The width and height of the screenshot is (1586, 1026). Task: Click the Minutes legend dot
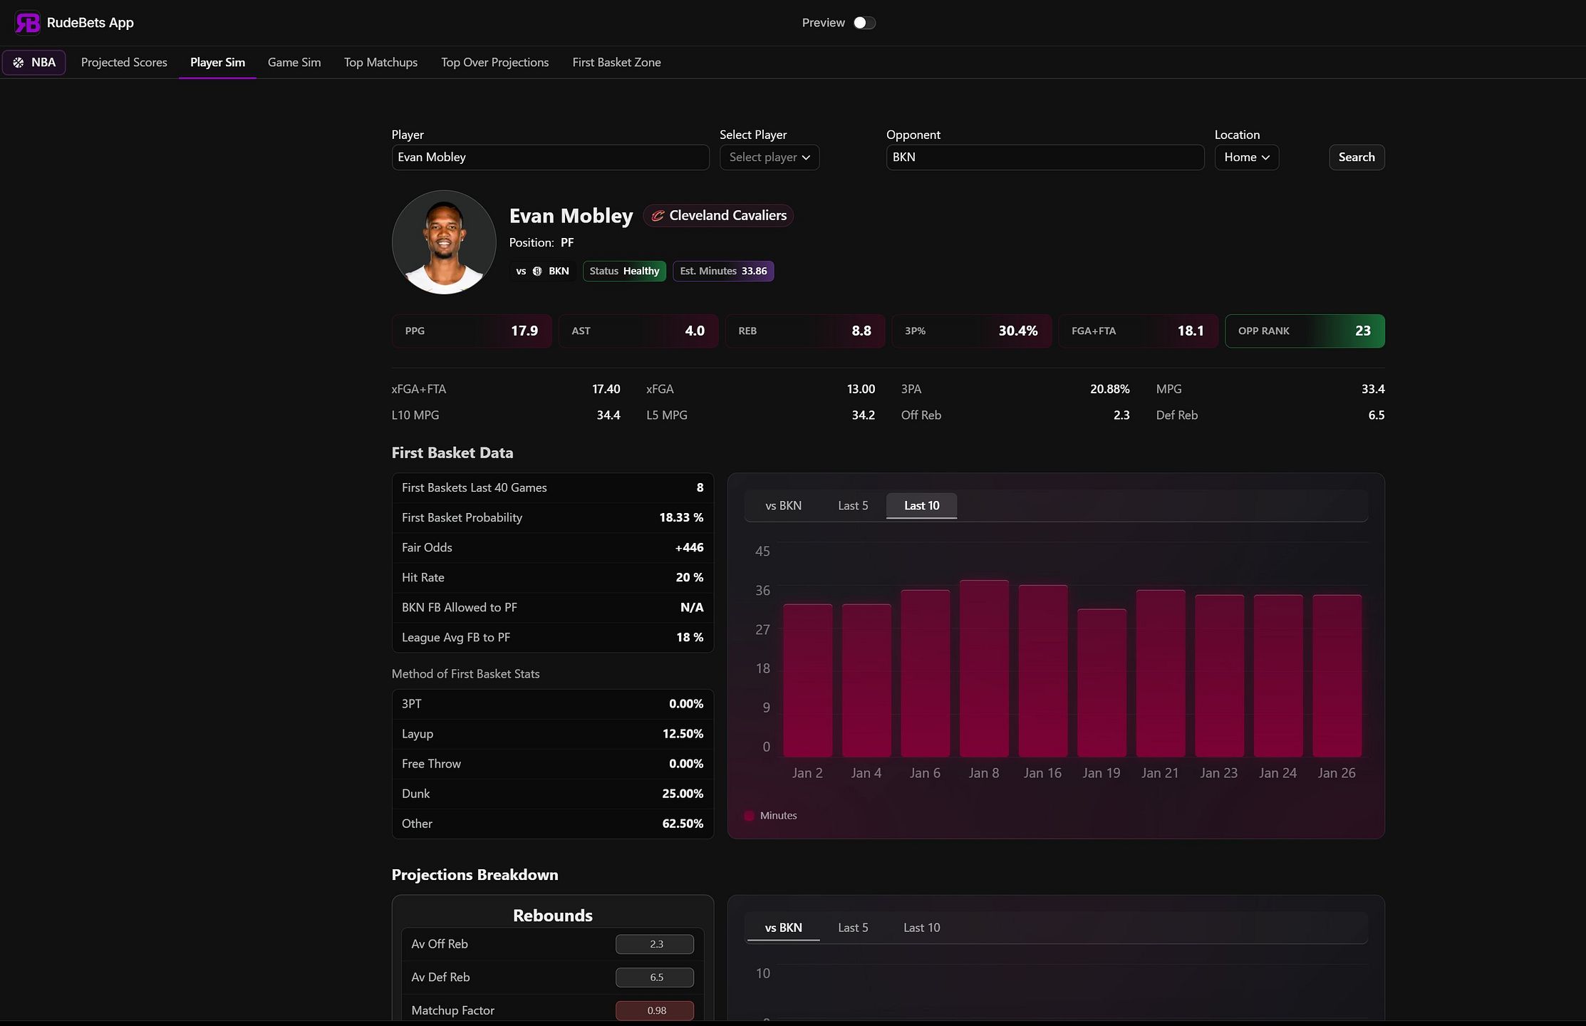[x=749, y=816]
